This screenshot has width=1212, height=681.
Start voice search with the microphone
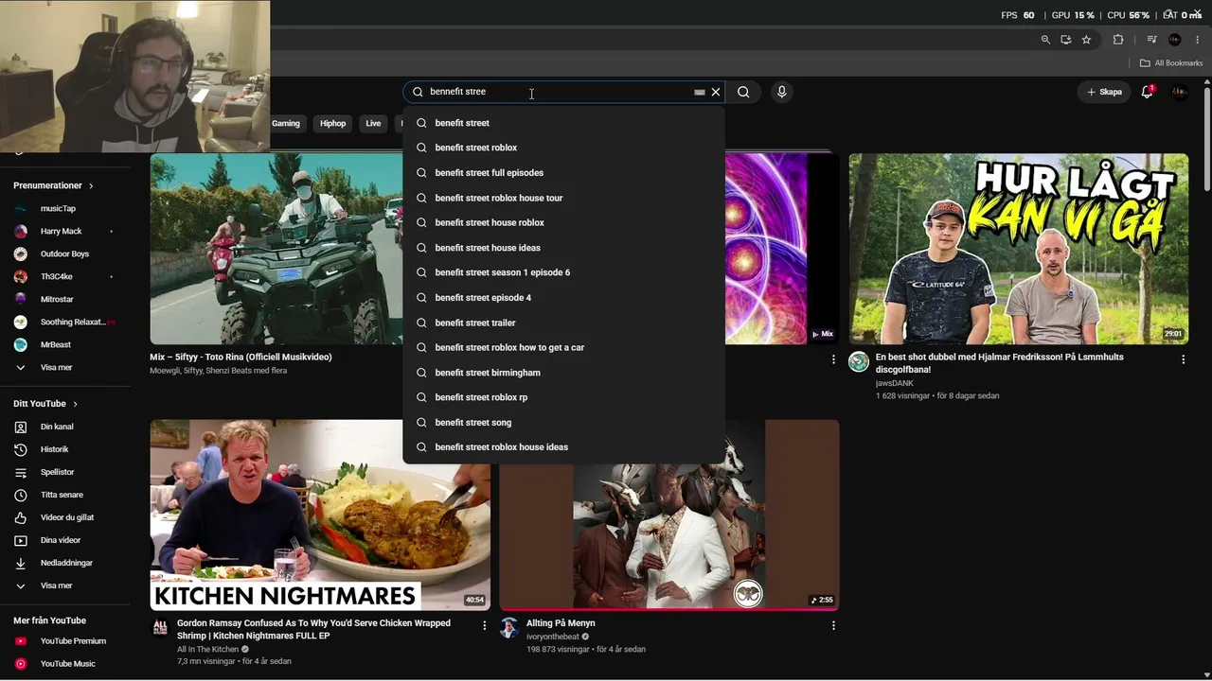(x=781, y=92)
